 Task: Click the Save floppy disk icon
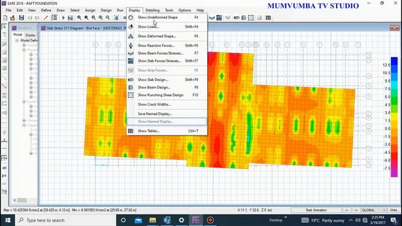21,18
